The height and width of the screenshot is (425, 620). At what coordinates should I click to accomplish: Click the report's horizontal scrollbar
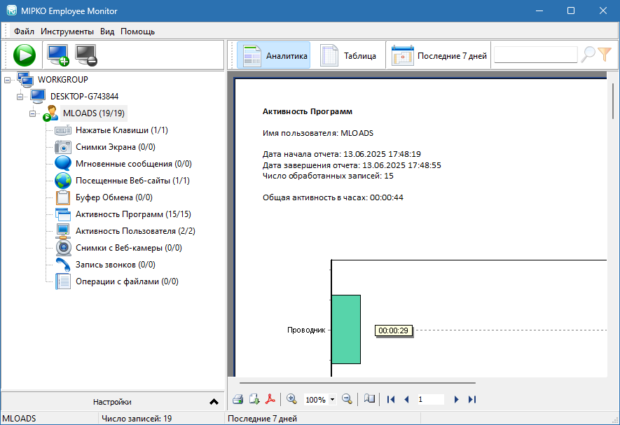click(357, 383)
